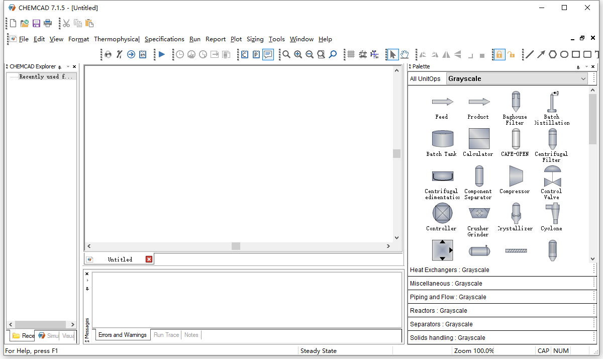The height and width of the screenshot is (359, 603).
Task: Select the CAPE-OPEN unit
Action: pyautogui.click(x=516, y=139)
